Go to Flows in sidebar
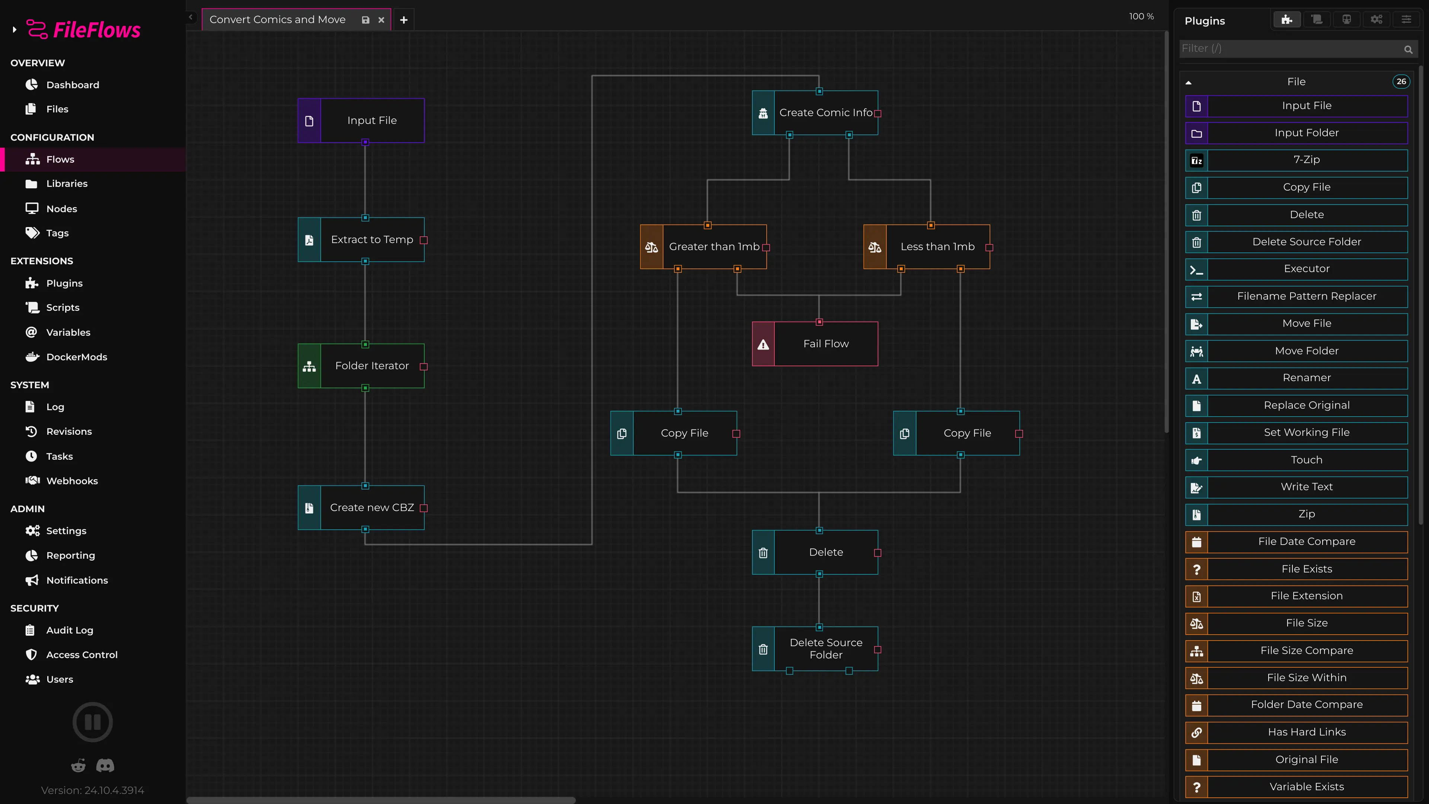 click(93, 159)
